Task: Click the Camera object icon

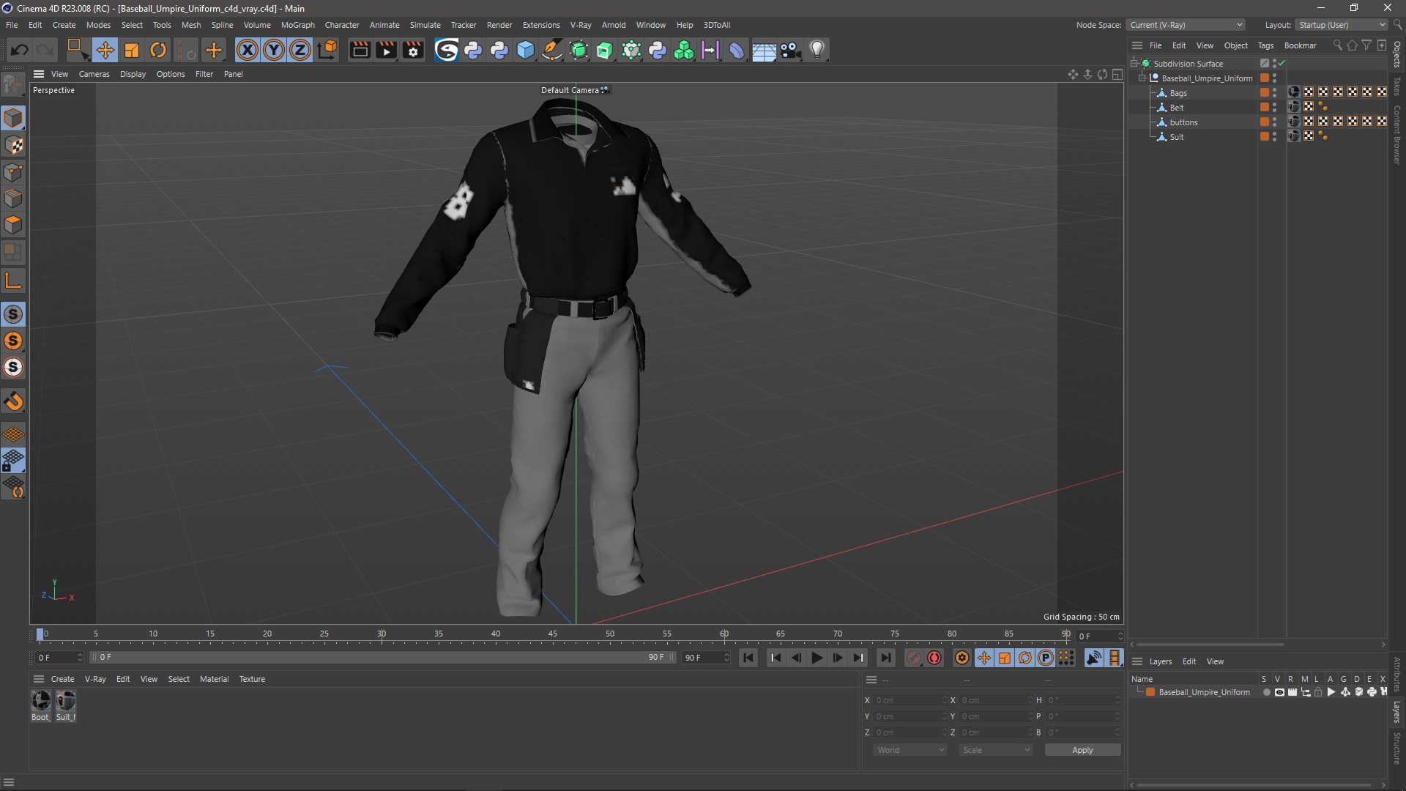Action: 790,50
